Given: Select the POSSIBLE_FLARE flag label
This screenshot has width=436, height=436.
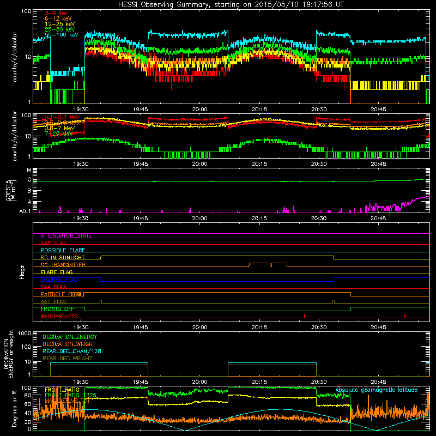Looking at the screenshot, I should 63,250.
